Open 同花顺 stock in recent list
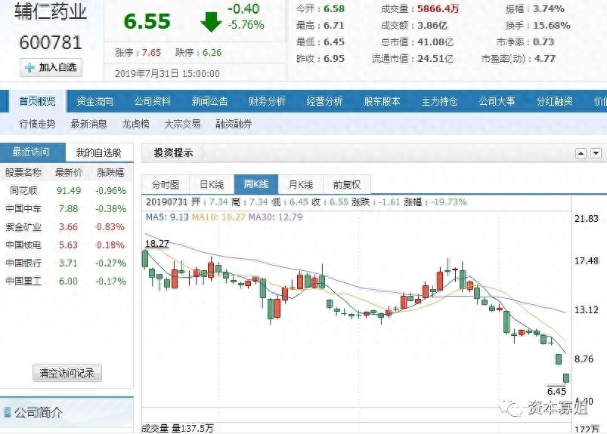 click(x=23, y=190)
